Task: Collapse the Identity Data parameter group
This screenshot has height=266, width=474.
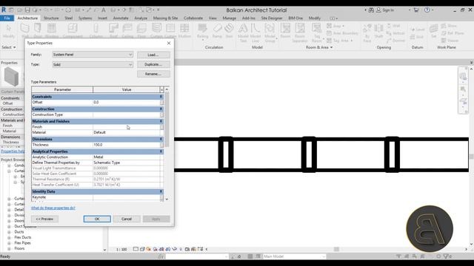Action: click(161, 191)
